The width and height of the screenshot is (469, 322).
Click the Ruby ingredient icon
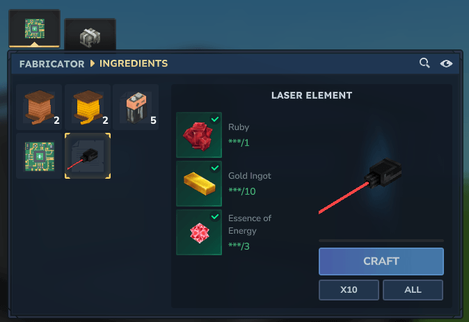[x=199, y=135]
